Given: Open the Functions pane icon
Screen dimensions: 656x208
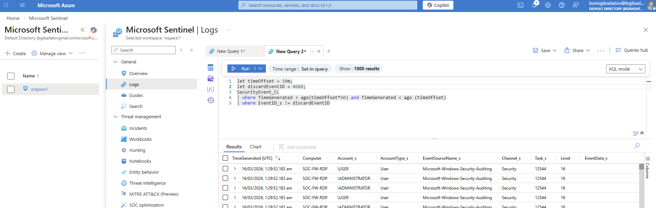Looking at the screenshot, I should tap(211, 89).
